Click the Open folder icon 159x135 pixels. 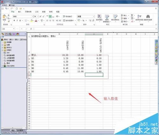21,9
